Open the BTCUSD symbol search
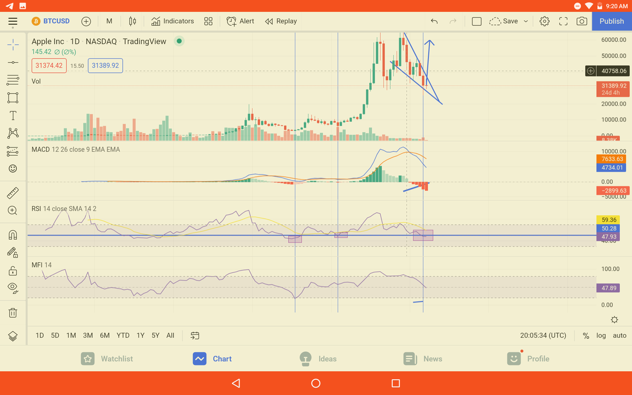Viewport: 632px width, 395px height. click(51, 21)
